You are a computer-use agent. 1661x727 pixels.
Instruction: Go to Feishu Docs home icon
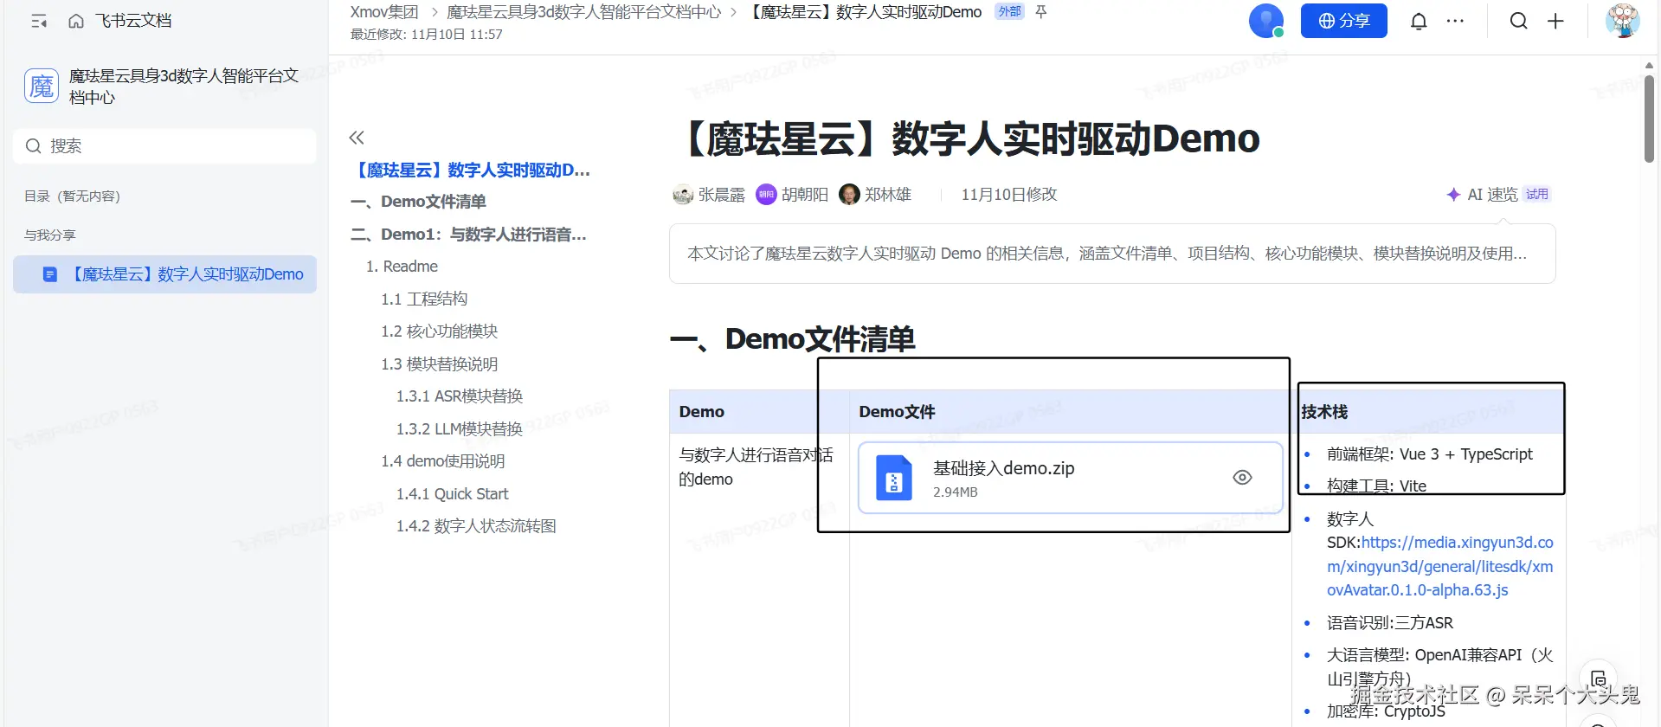tap(76, 21)
